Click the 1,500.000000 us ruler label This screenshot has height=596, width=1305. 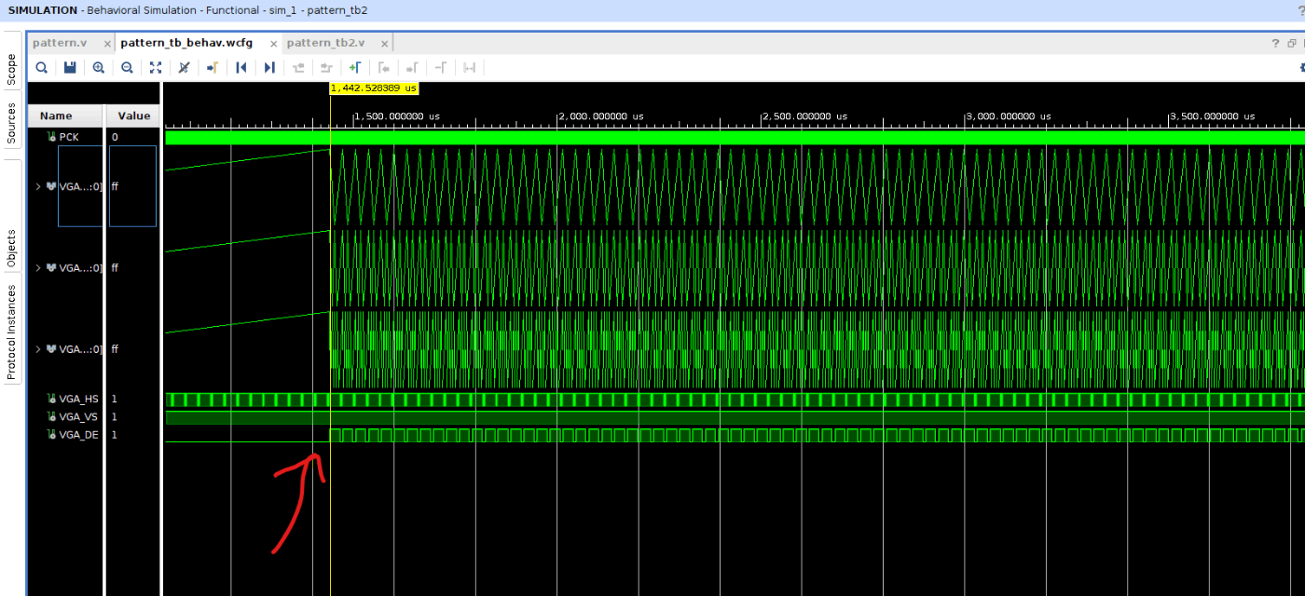[398, 115]
